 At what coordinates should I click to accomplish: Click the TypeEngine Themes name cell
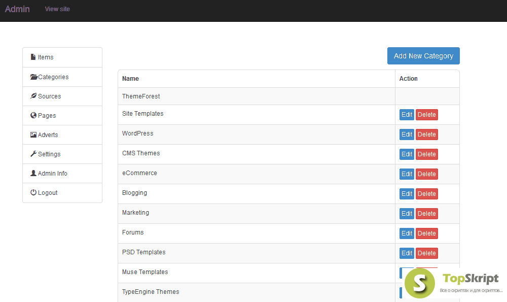coord(257,292)
